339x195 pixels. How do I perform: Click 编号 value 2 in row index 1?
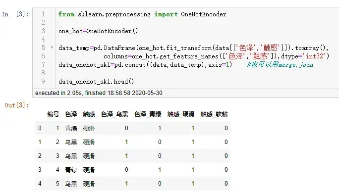[x=57, y=142]
